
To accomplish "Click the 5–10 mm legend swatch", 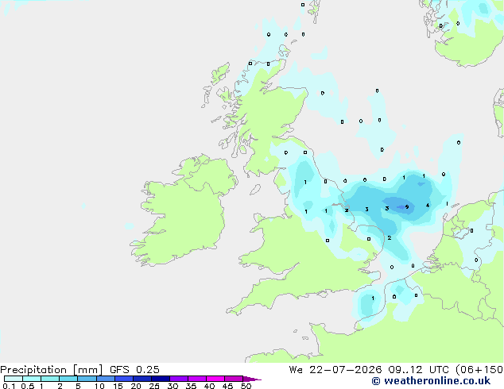I will coord(87,379).
